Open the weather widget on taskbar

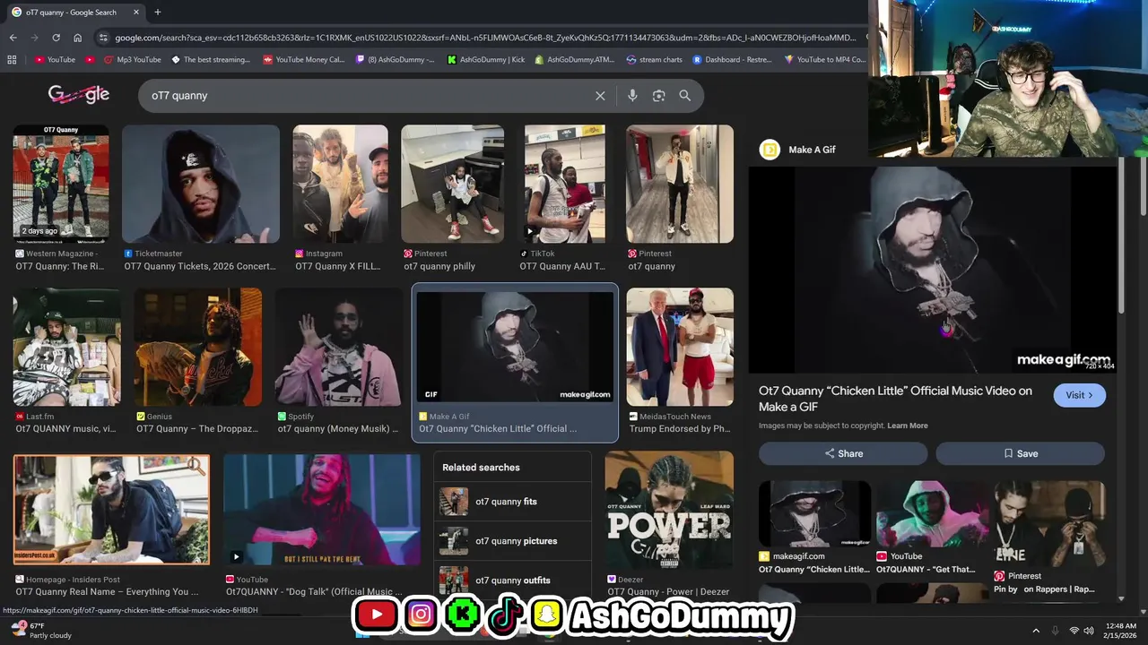click(40, 631)
